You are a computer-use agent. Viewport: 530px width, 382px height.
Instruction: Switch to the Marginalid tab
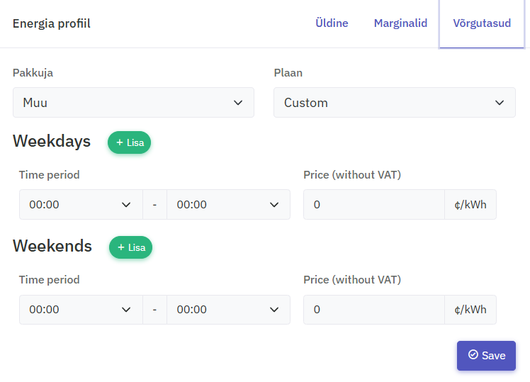pyautogui.click(x=400, y=23)
